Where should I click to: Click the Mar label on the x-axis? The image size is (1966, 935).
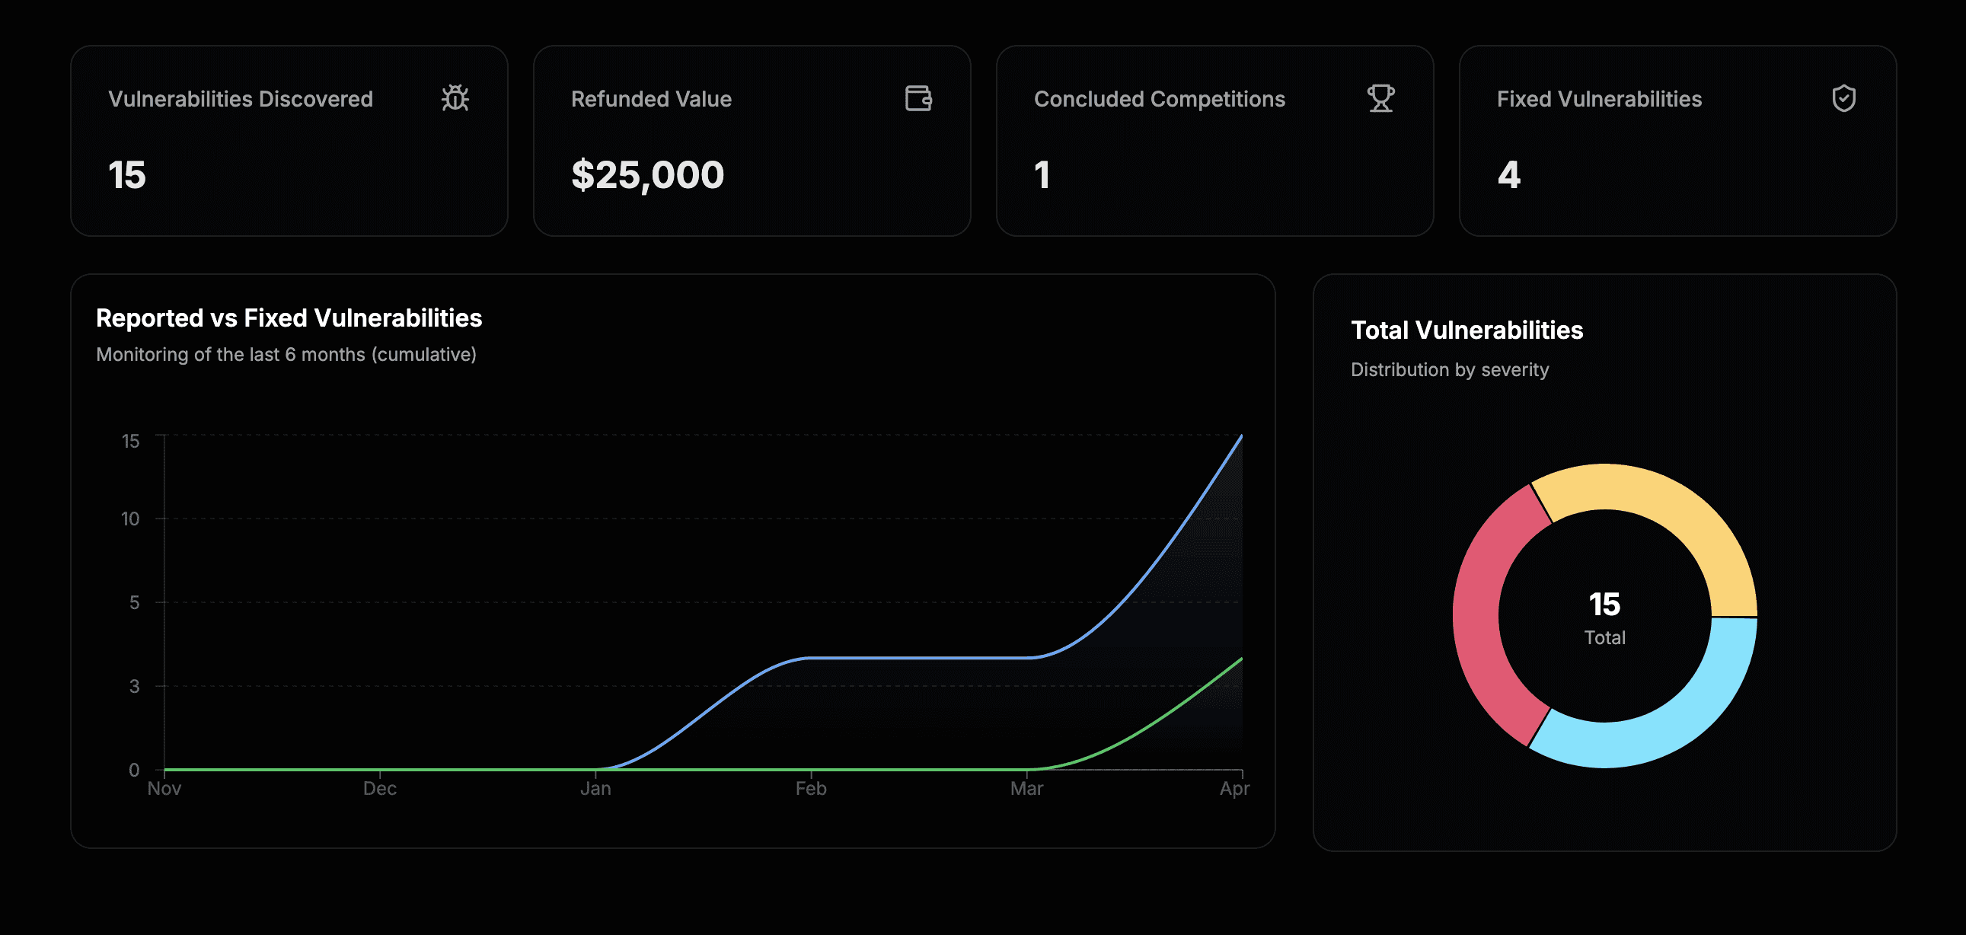1026,789
